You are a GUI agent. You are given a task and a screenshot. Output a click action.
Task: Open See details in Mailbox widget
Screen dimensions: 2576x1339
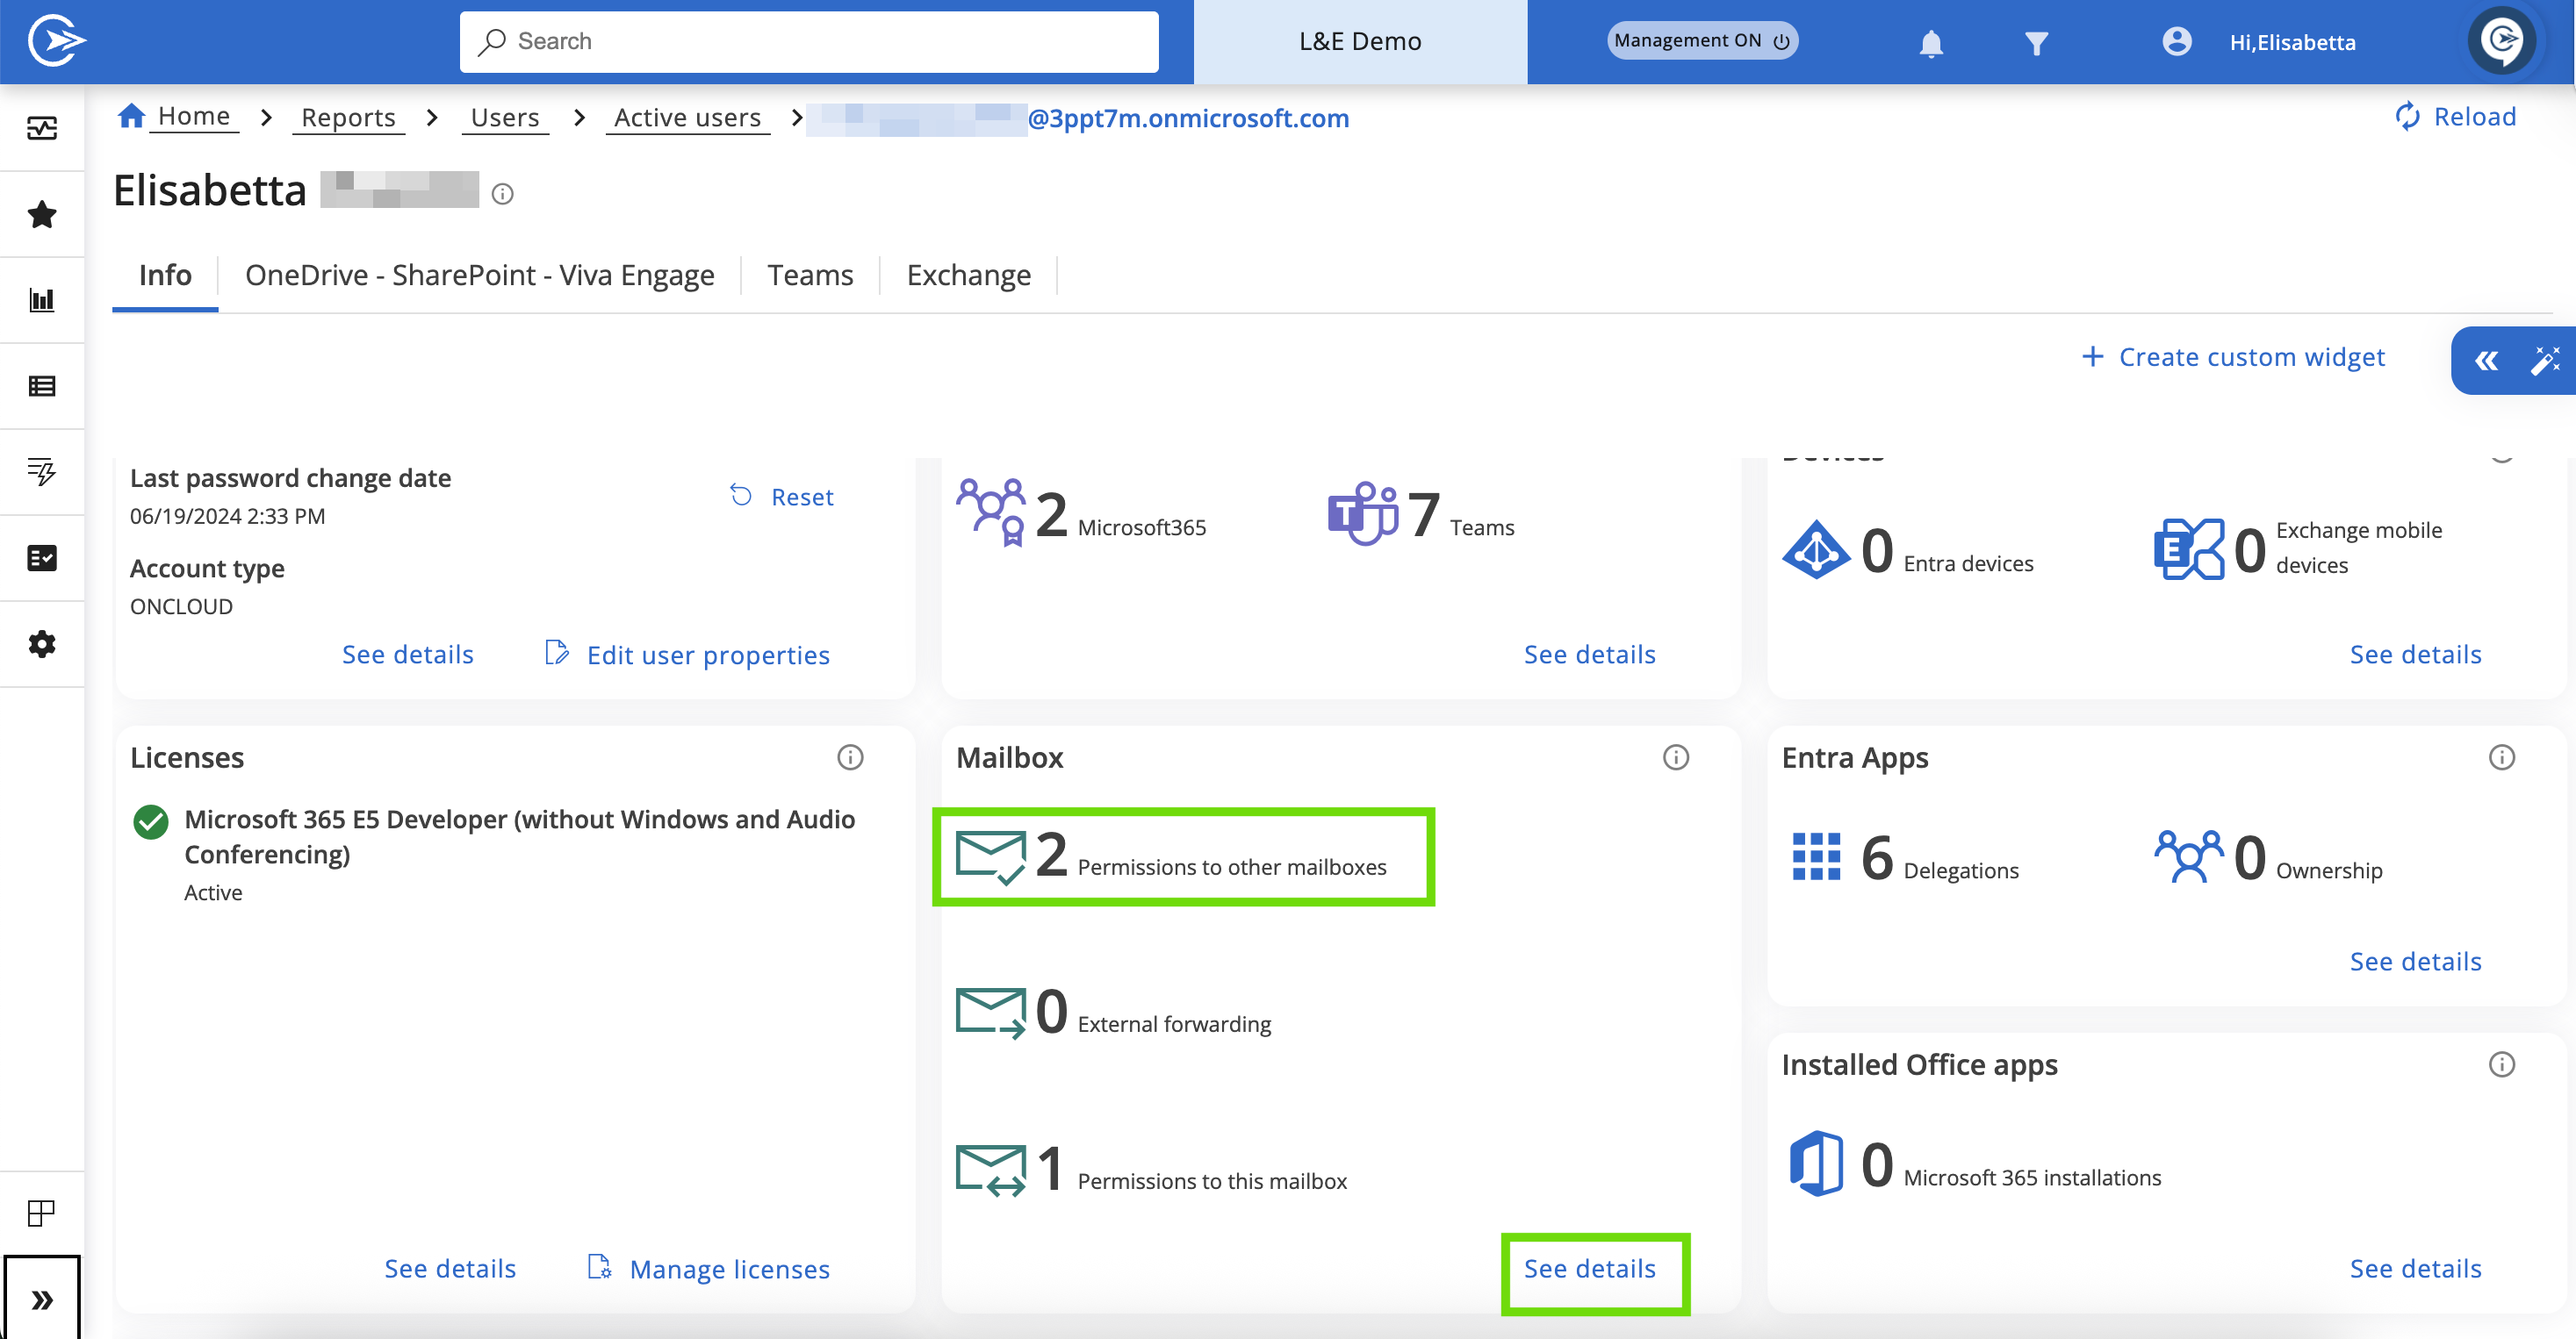pos(1590,1268)
